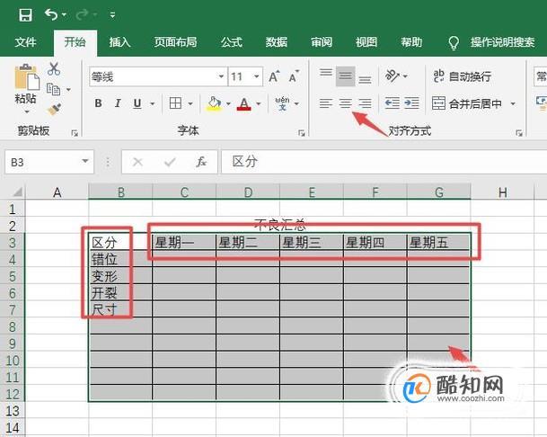The height and width of the screenshot is (437, 547).
Task: Expand the 粘贴 options arrow
Action: tap(27, 112)
